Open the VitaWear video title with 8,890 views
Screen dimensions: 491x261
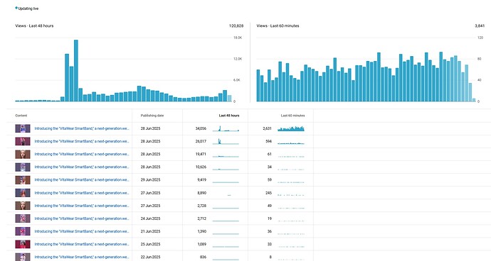82,193
